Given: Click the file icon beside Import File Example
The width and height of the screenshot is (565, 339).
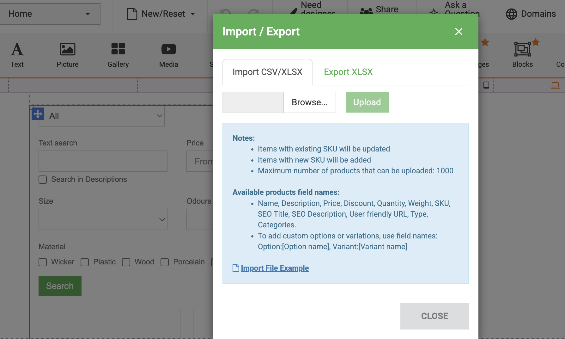Looking at the screenshot, I should click(x=236, y=268).
